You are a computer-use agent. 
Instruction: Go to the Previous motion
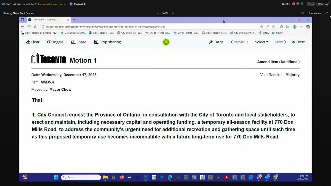click(x=239, y=42)
